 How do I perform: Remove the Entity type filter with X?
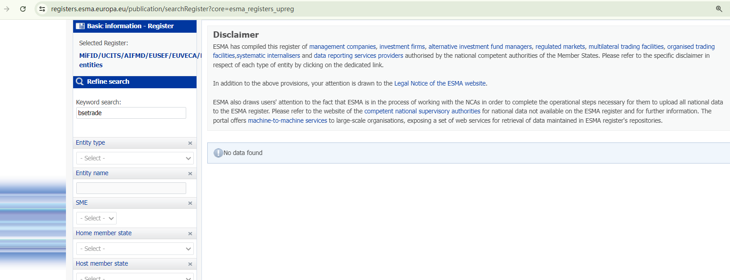click(x=190, y=143)
